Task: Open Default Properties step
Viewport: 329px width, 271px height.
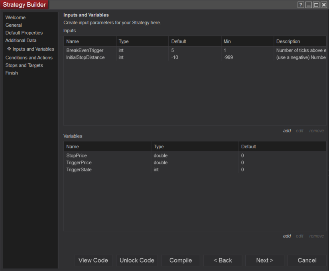Action: [24, 33]
